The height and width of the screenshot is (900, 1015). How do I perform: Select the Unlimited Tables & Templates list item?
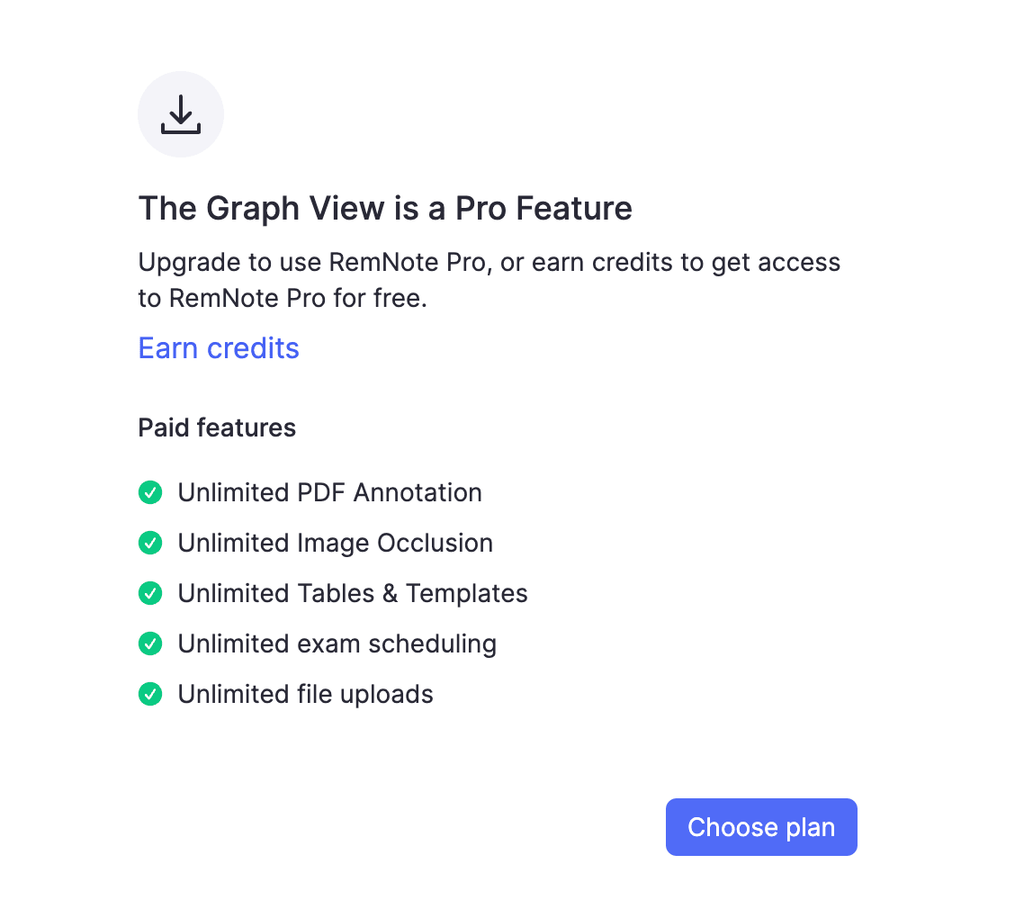(353, 593)
